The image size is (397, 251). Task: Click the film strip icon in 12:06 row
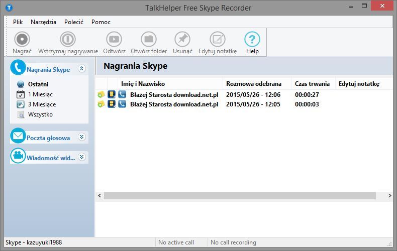[x=112, y=94]
